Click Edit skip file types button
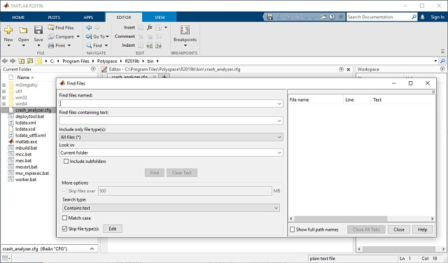This screenshot has width=448, height=263. (113, 229)
